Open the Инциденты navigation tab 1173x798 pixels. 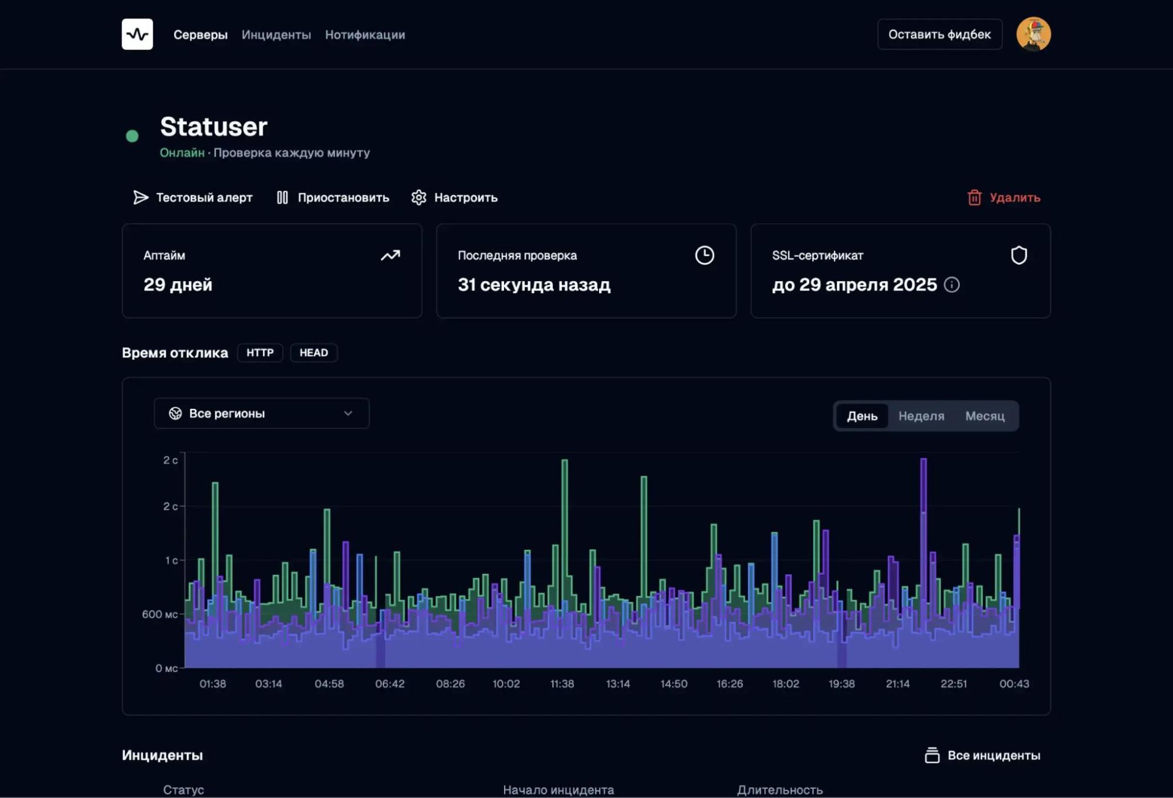[276, 35]
